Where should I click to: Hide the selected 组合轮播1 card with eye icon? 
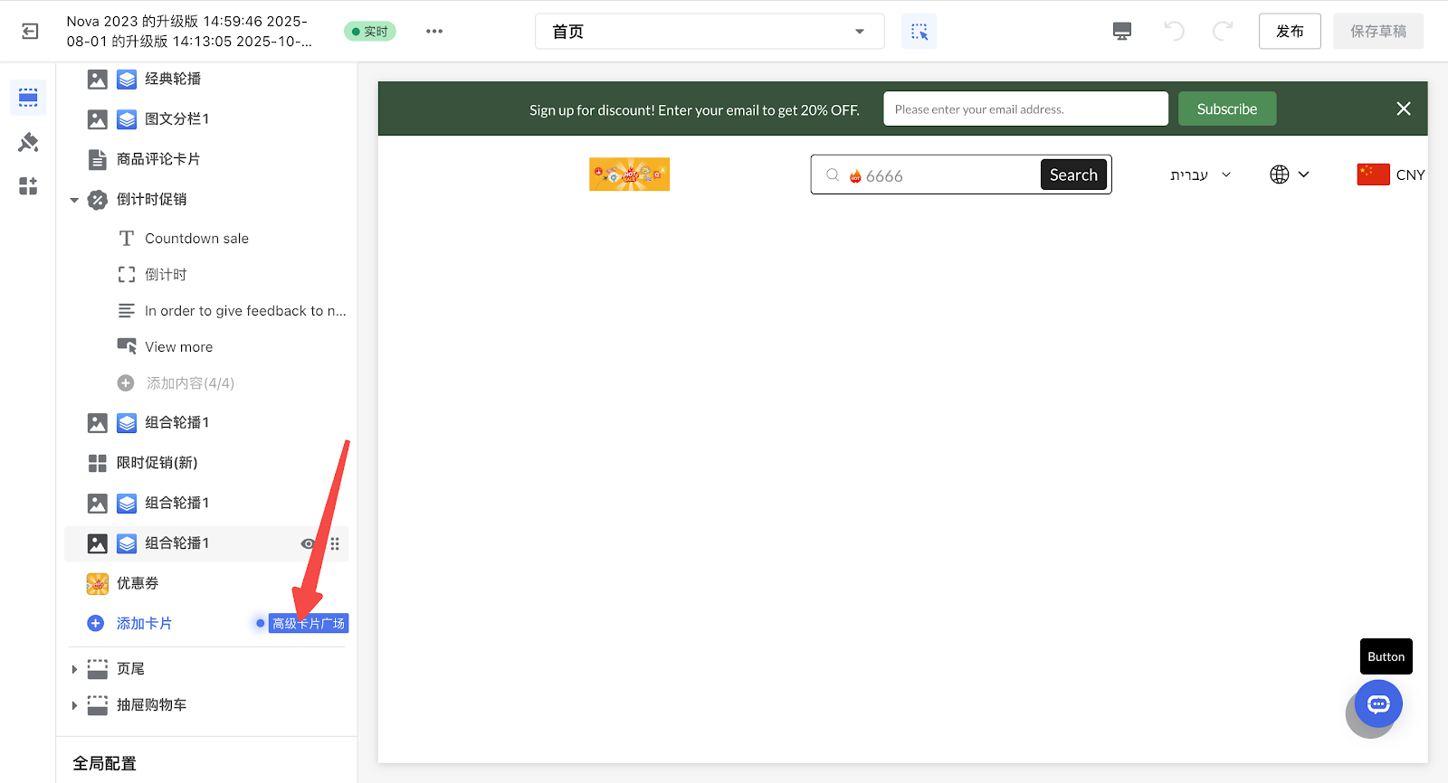(x=308, y=543)
